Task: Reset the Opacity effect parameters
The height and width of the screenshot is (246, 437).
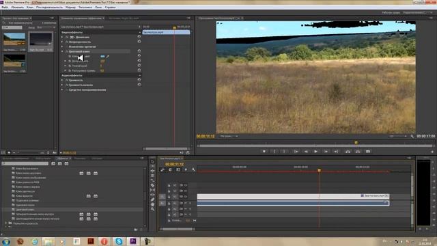Action: [x=139, y=42]
